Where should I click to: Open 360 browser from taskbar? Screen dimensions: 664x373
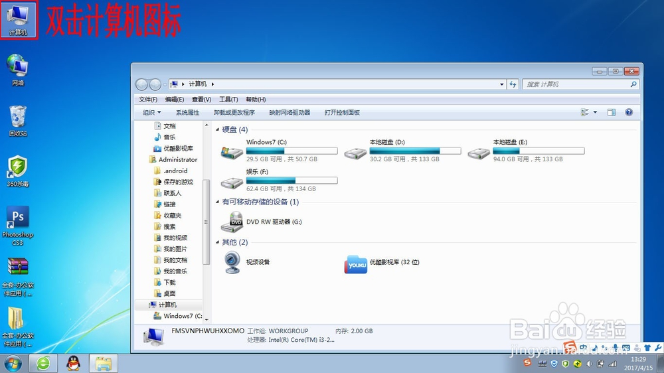click(x=43, y=363)
